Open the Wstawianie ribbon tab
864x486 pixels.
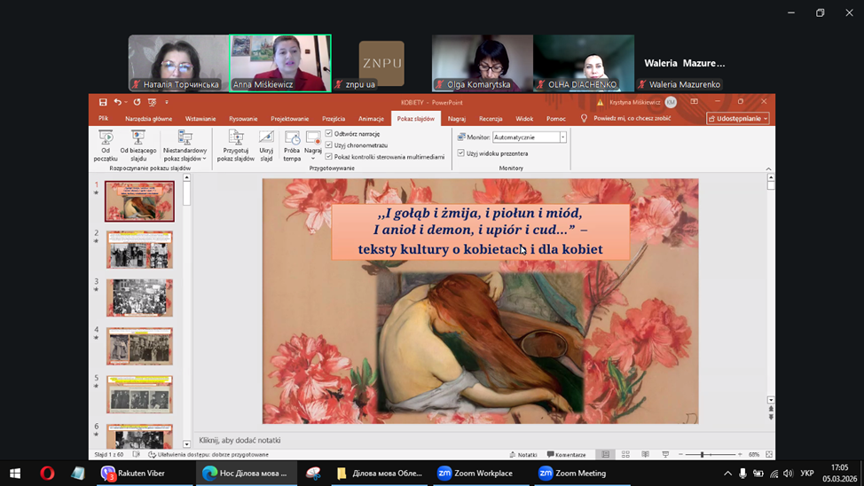coord(200,119)
